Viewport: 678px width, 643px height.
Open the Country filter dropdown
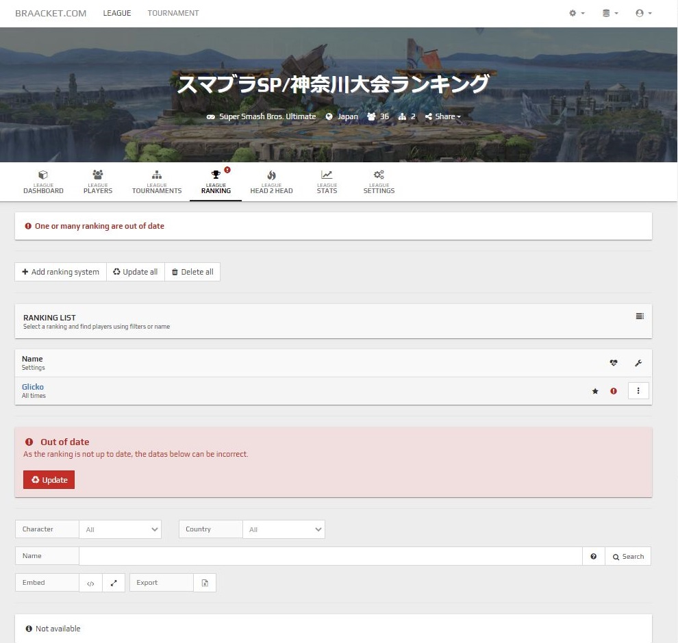click(x=284, y=529)
